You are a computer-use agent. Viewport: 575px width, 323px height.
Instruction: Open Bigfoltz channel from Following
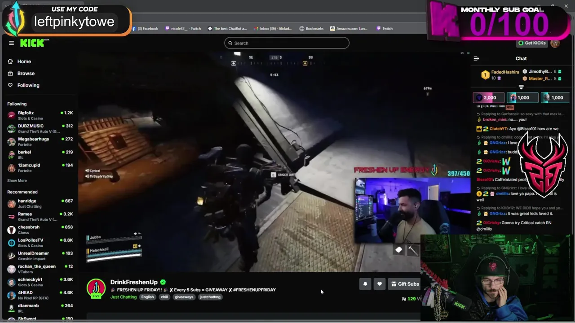[40, 115]
